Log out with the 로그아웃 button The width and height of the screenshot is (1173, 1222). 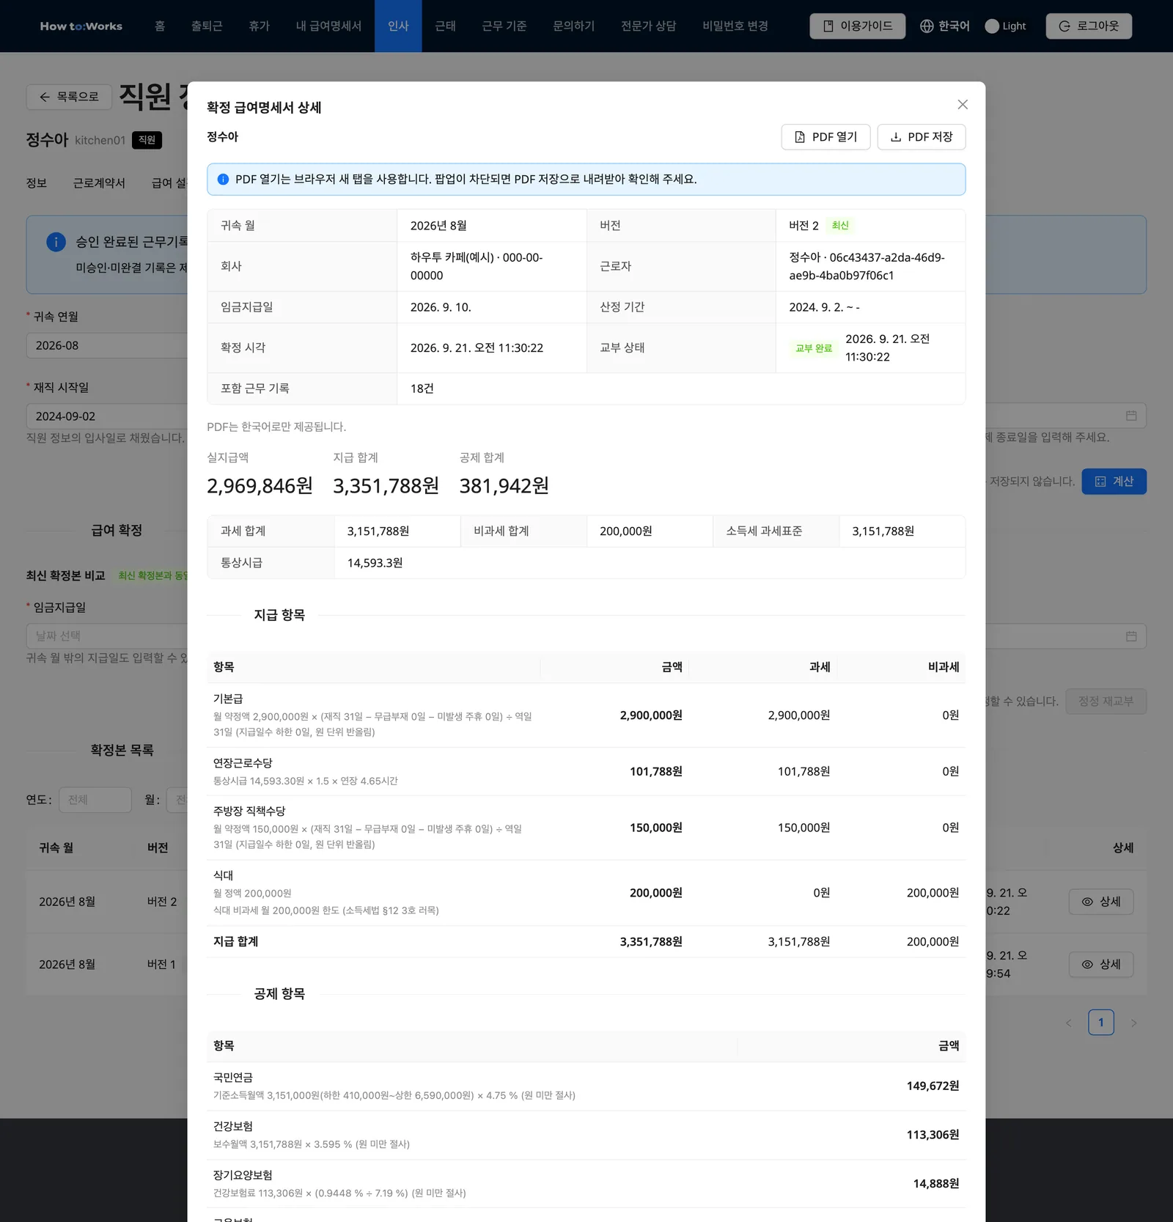click(1089, 26)
